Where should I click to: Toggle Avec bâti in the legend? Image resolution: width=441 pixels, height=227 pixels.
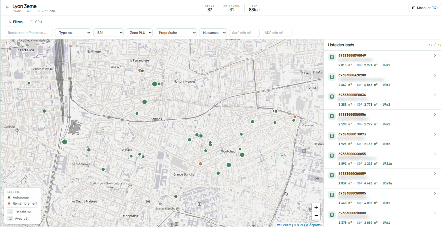click(x=19, y=219)
